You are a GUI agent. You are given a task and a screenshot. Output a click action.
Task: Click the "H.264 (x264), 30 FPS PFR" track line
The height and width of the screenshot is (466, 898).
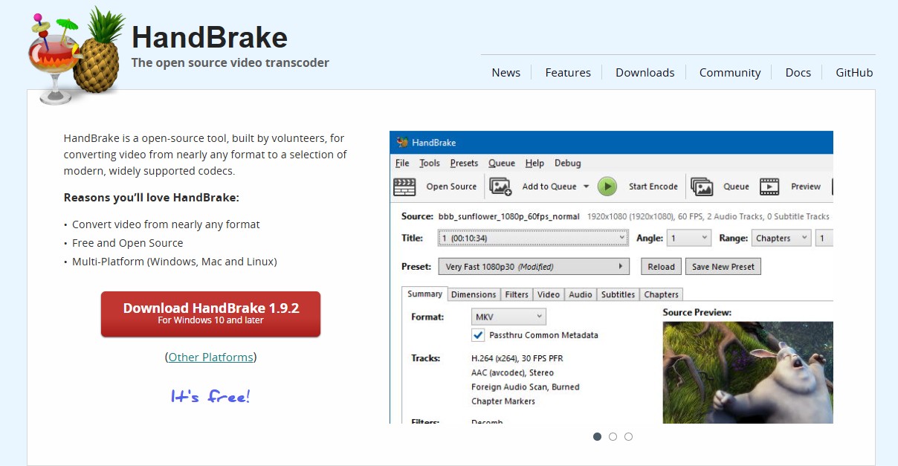[x=517, y=358]
